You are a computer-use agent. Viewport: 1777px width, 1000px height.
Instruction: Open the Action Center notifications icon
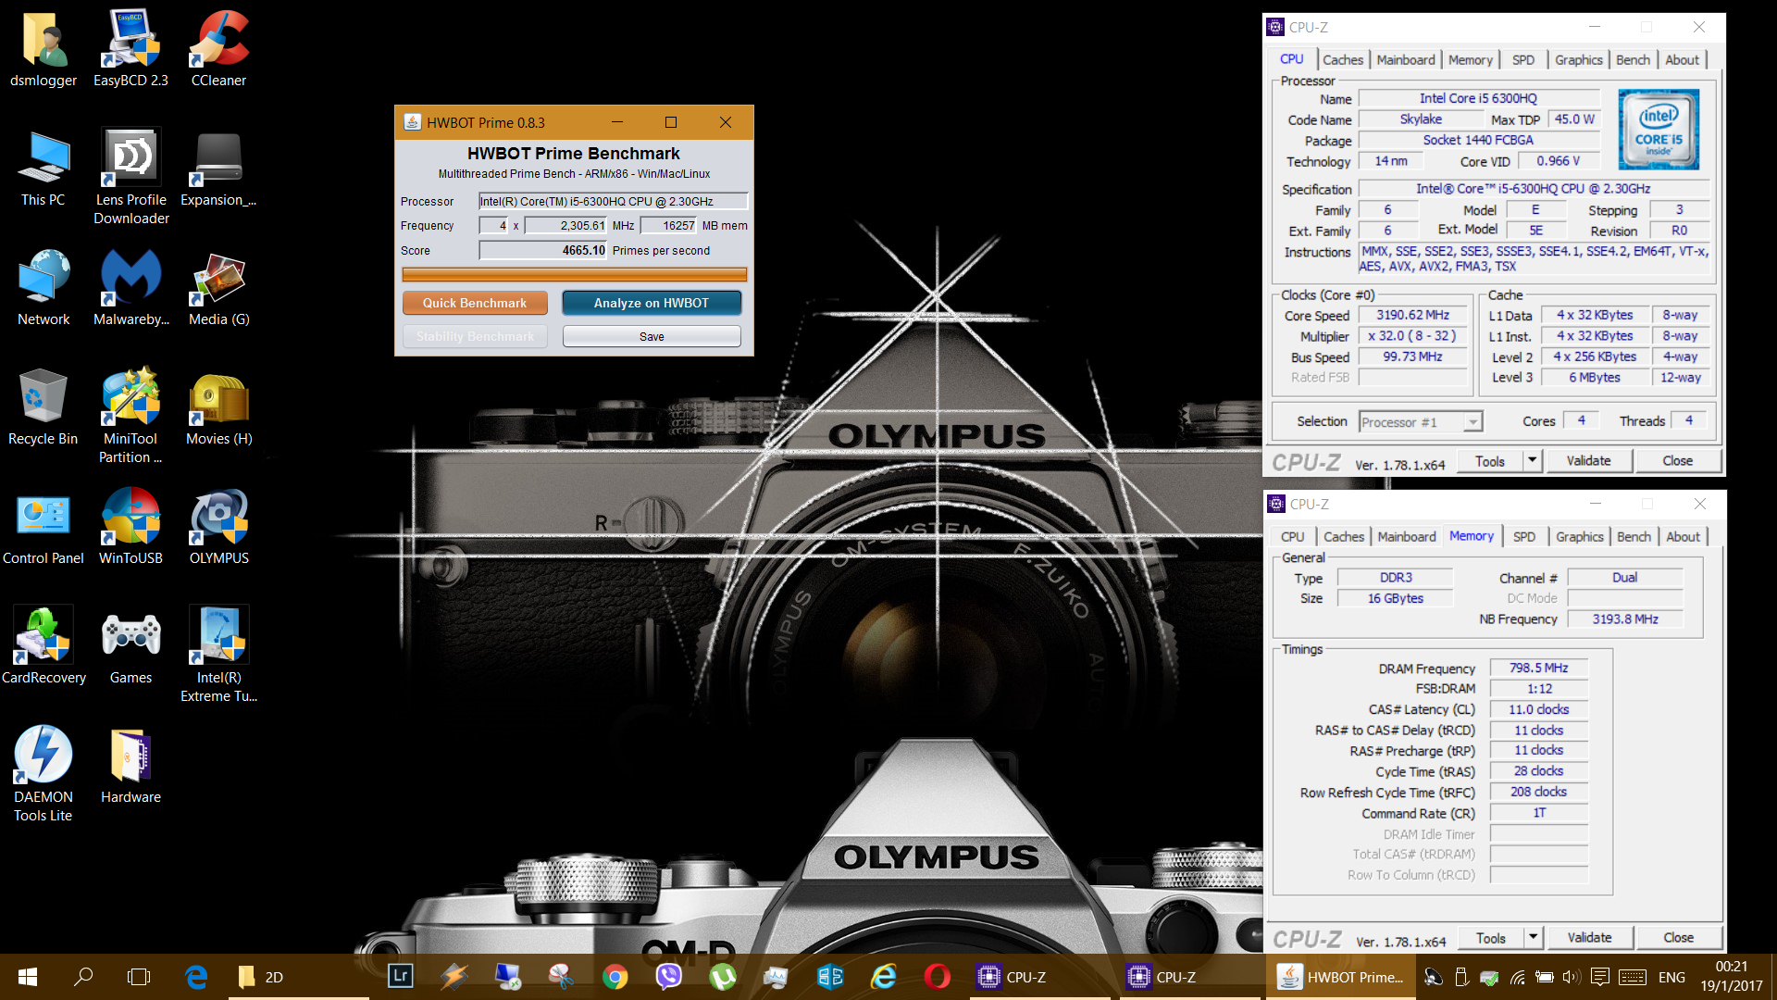click(1600, 977)
